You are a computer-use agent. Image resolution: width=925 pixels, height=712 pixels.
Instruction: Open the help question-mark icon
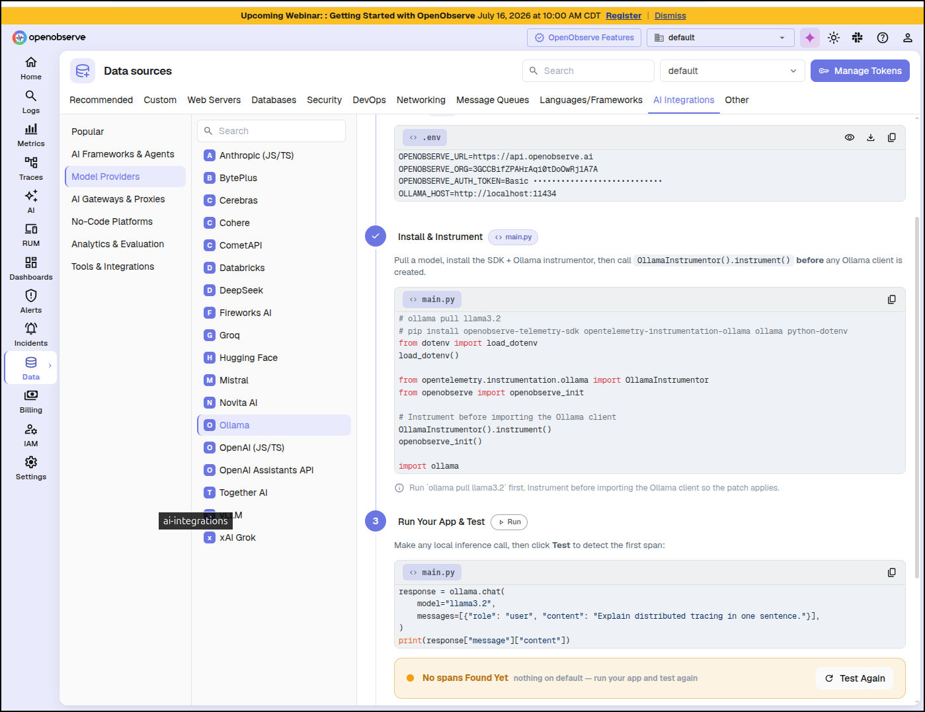pyautogui.click(x=882, y=38)
